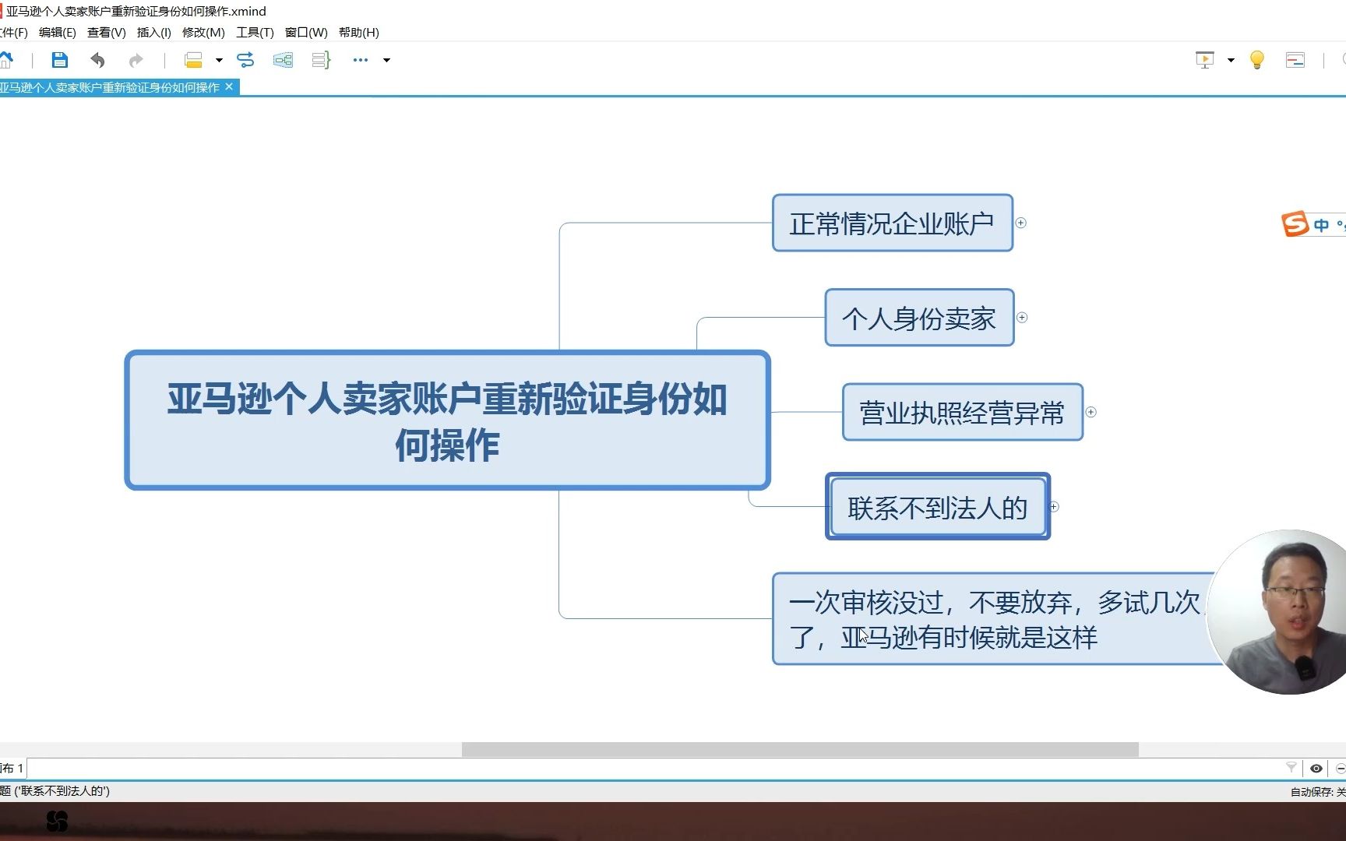1346x841 pixels.
Task: Open the 窗口(W) menu
Action: 306,32
